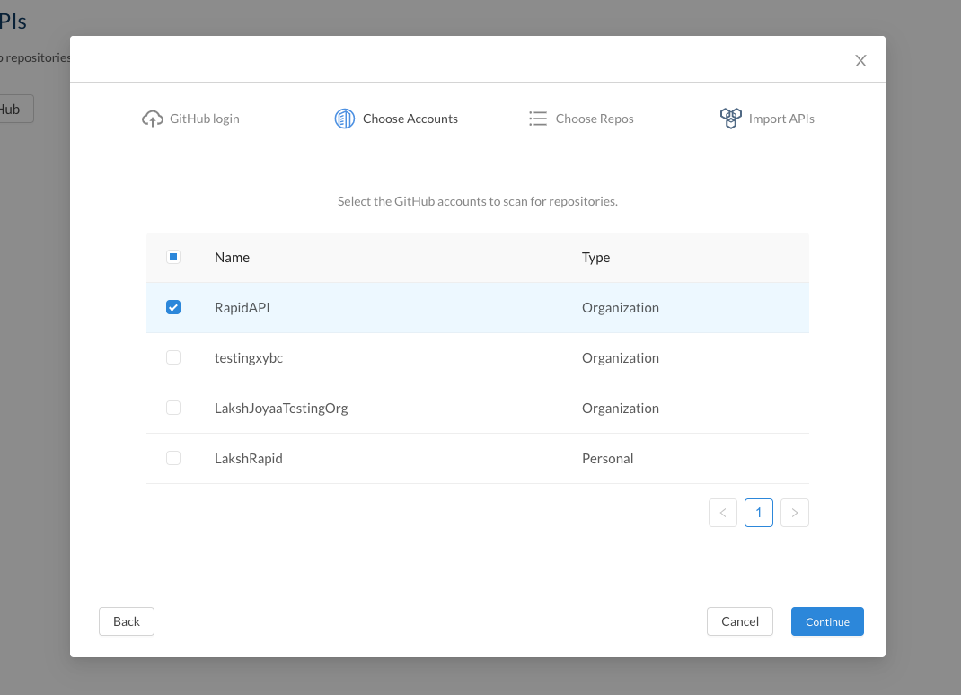Click the testingxybc account name
The width and height of the screenshot is (961, 695).
click(249, 358)
